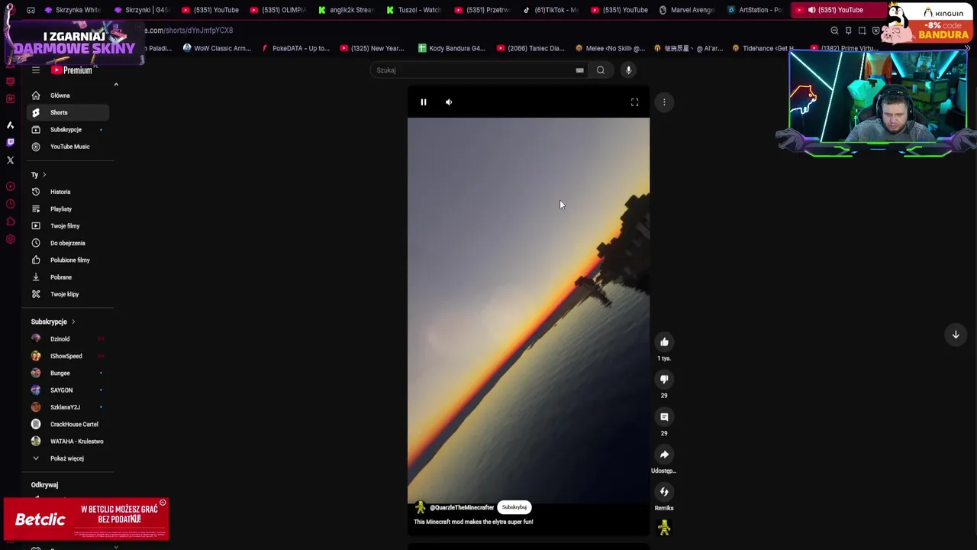Like the Short with thumbs up
Image resolution: width=977 pixels, height=550 pixels.
point(664,342)
